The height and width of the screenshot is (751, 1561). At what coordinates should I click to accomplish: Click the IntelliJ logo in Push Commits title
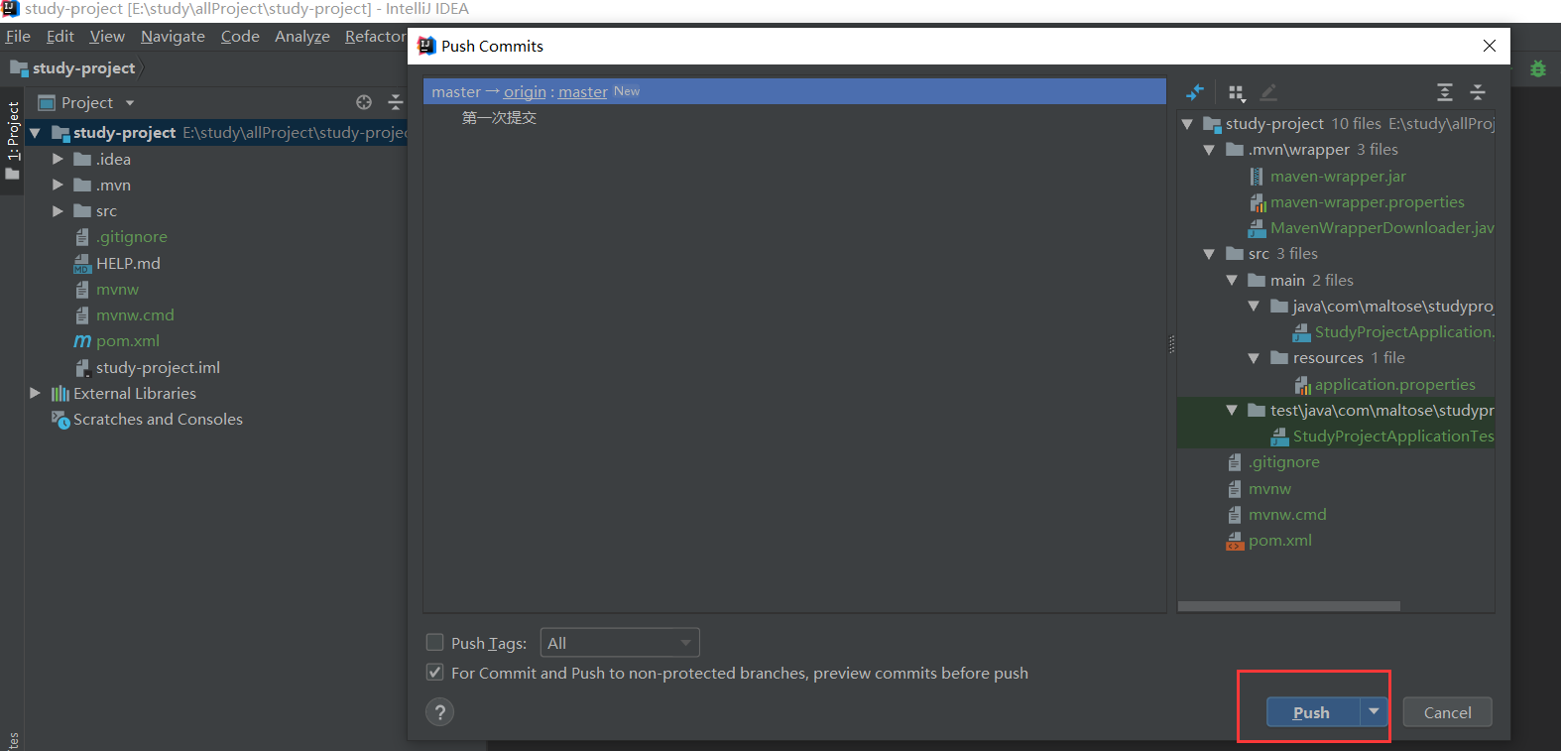pos(427,46)
